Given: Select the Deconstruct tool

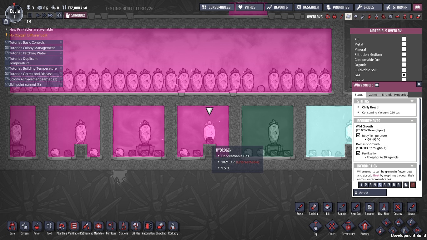Looking at the screenshot, I should click(348, 226).
